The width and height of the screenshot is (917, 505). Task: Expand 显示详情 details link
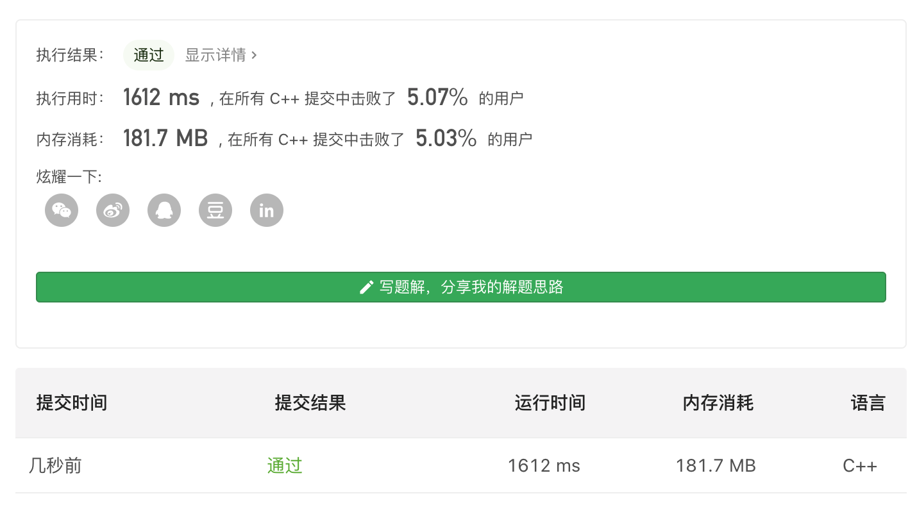tap(221, 55)
